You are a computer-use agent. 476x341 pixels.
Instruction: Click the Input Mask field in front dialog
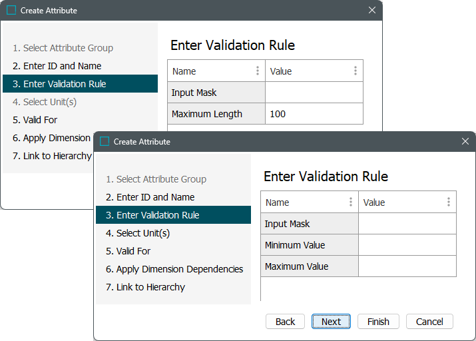click(x=407, y=224)
